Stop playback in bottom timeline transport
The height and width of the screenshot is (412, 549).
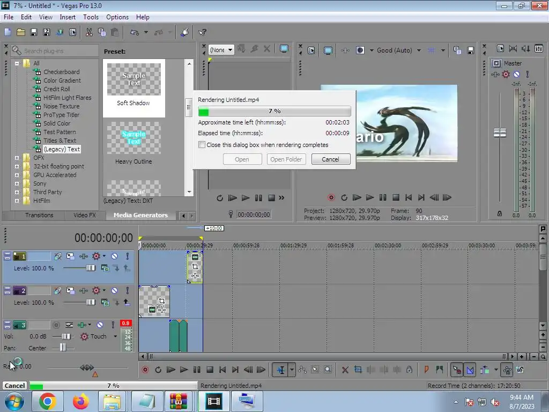click(x=210, y=370)
